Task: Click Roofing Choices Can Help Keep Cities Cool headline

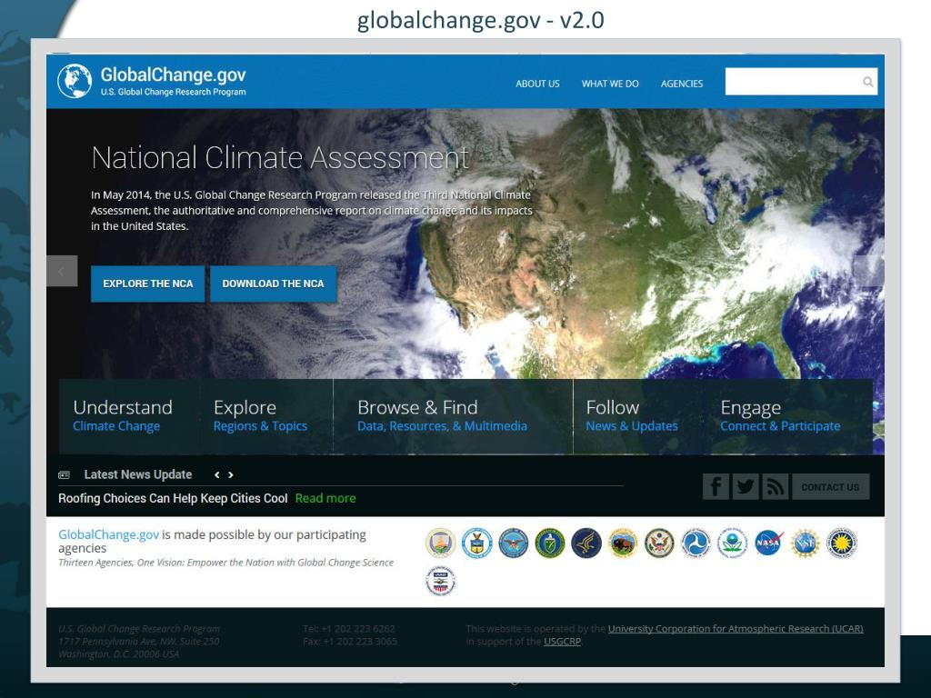Action: 173,499
